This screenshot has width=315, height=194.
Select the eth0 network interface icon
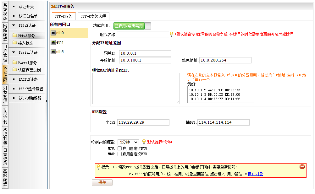(53, 33)
